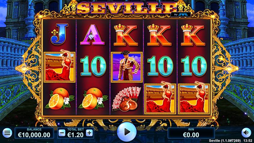Select the teal 10 on second reel
This screenshot has height=143, width=254.
93,66
